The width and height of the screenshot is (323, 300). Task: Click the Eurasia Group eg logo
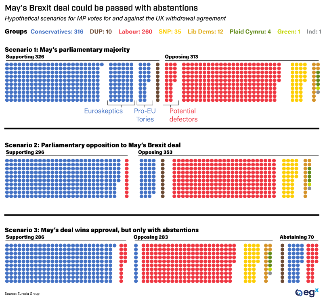307,292
